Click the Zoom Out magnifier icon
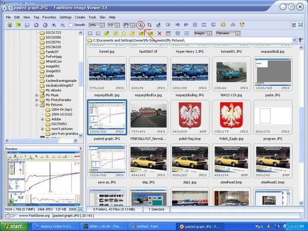308x231 pixels. point(63,25)
